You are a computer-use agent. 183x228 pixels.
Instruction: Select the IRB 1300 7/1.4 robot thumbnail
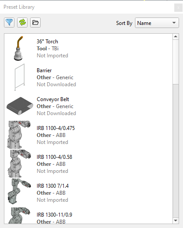click(19, 191)
